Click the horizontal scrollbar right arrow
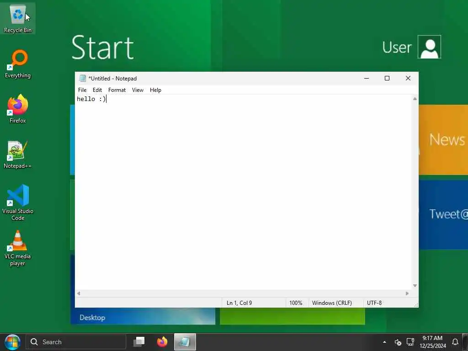Viewport: 468px width, 351px height. pos(407,293)
